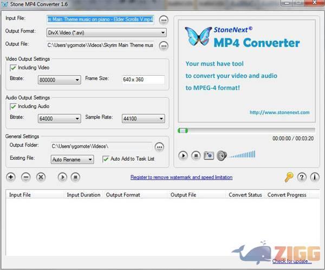Viewport: 325px width, 270px height.
Task: Open the Output Format dropdown
Action: click(162, 32)
